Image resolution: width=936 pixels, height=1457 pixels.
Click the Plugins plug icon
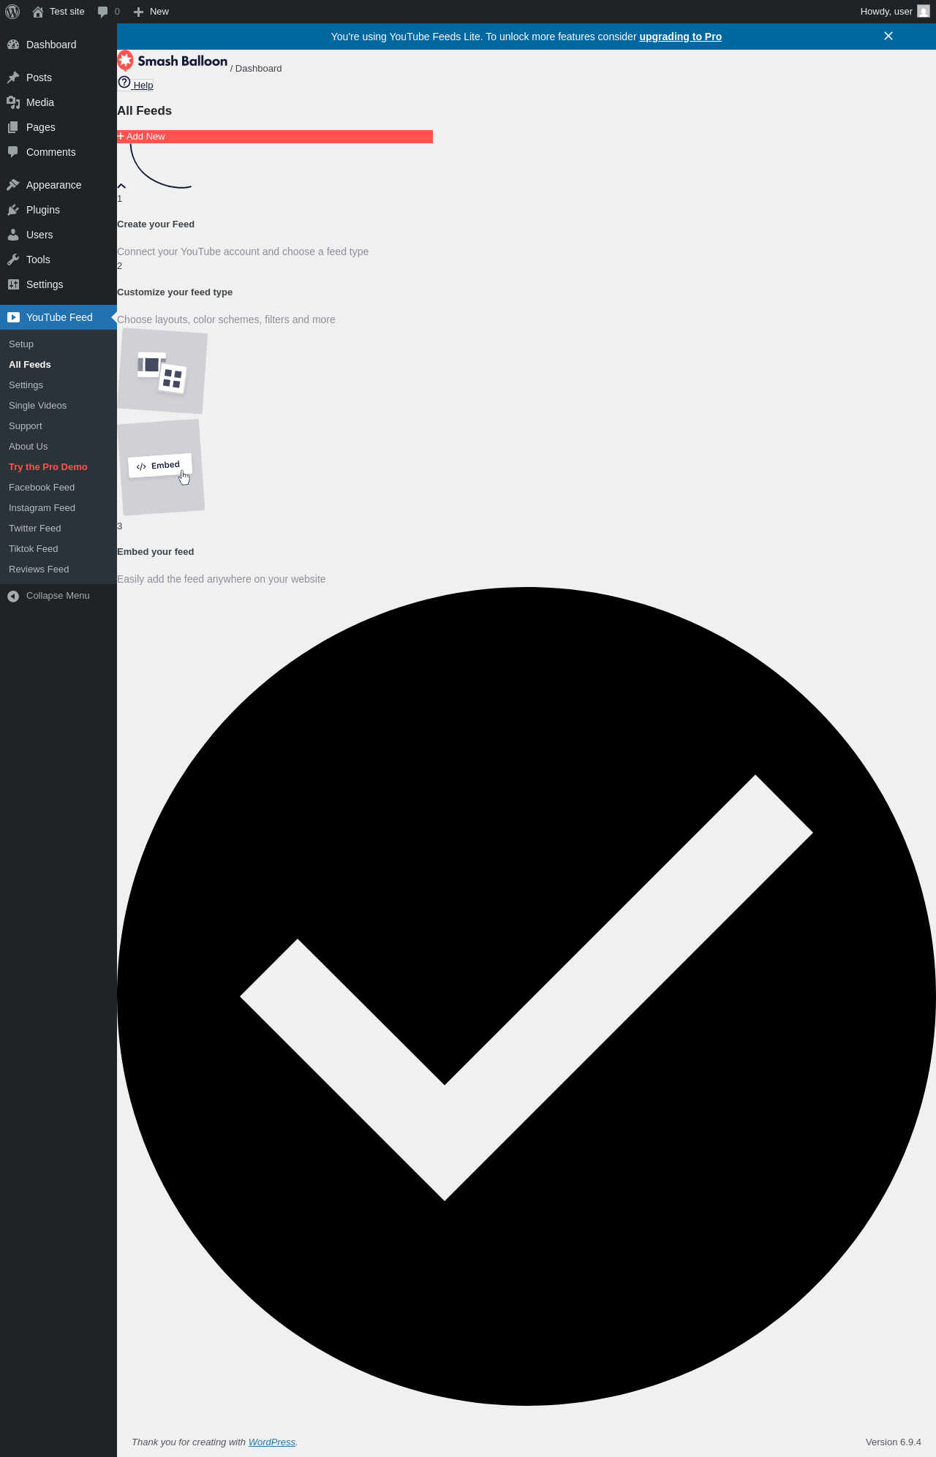click(13, 210)
